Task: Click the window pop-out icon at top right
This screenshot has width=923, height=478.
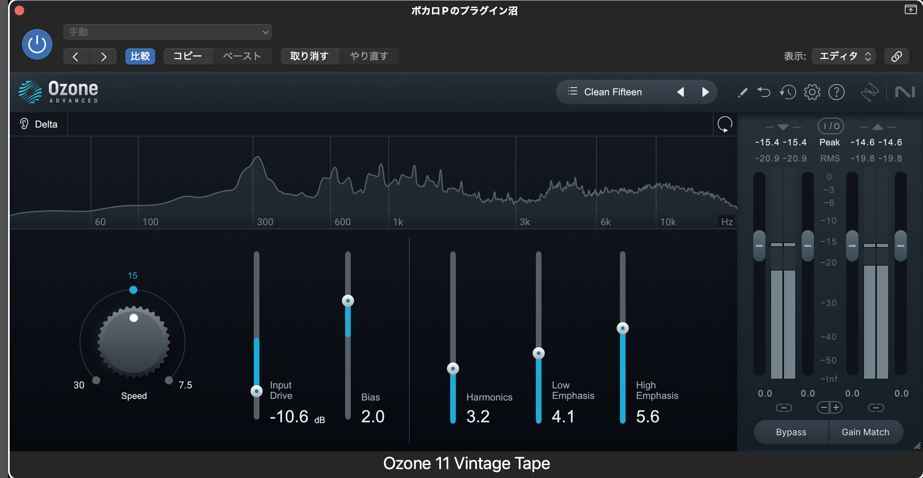Action: [910, 10]
